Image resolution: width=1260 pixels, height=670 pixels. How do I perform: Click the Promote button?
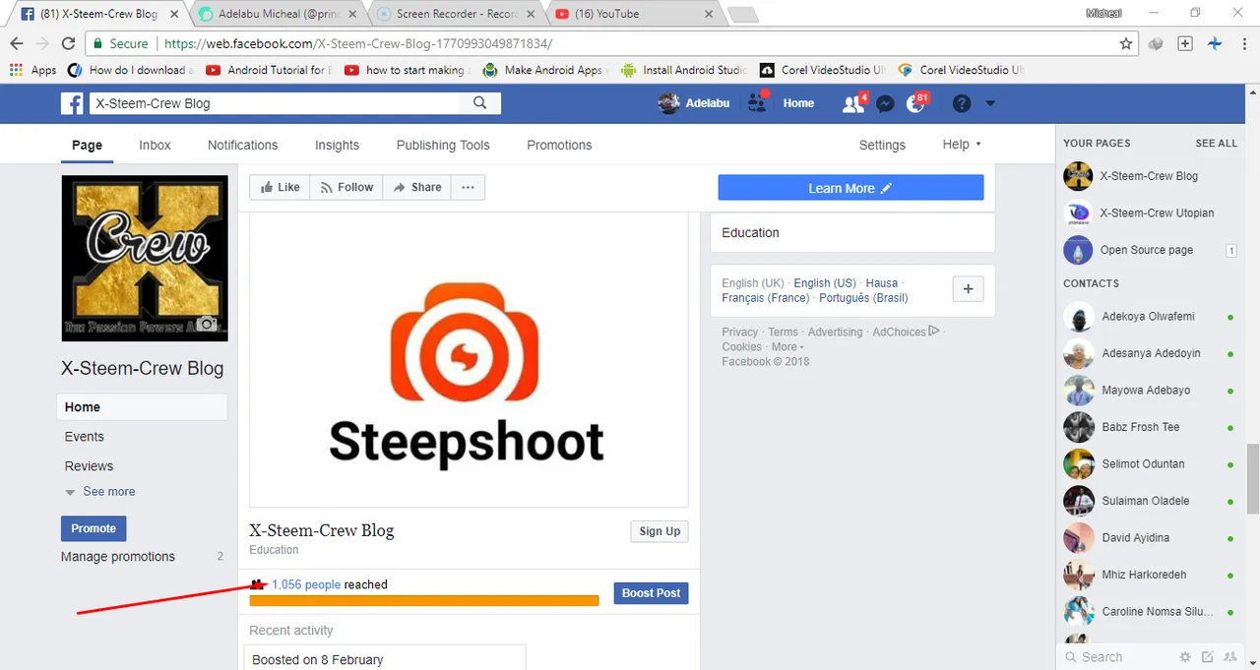tap(94, 528)
